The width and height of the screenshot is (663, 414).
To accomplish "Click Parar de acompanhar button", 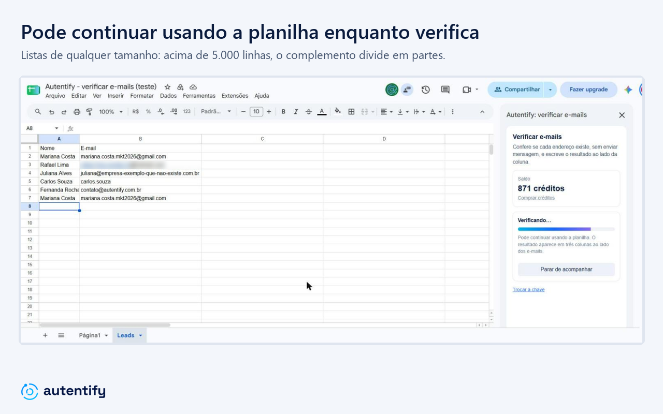I will point(566,270).
